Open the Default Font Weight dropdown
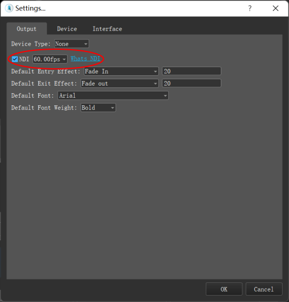289x302 pixels. point(98,108)
